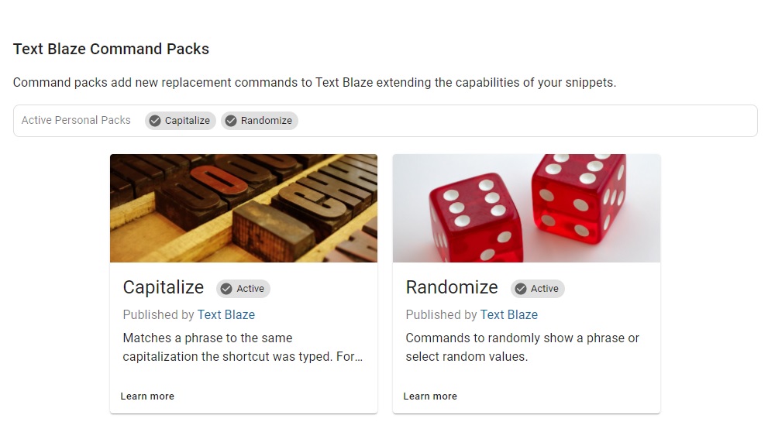Open the Capitalize pack letterpress image

[x=243, y=208]
